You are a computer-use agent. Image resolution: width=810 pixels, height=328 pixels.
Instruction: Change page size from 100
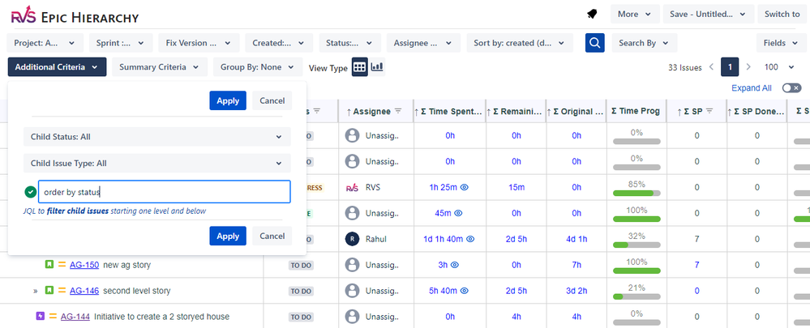(x=779, y=67)
